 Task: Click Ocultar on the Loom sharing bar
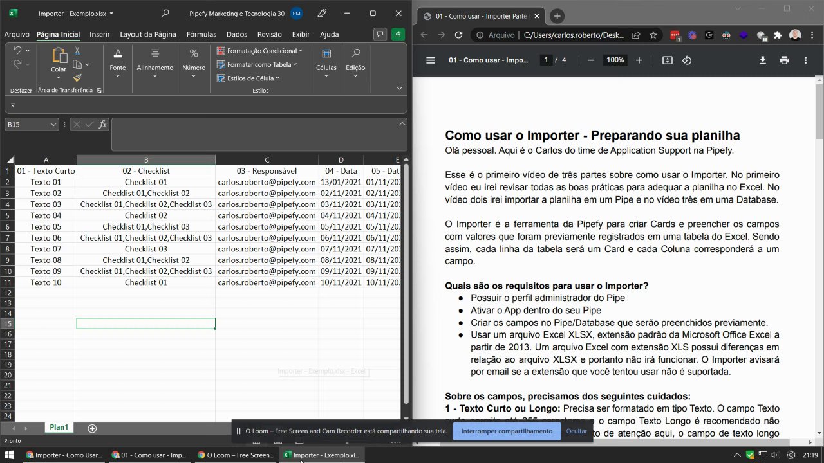coord(577,431)
